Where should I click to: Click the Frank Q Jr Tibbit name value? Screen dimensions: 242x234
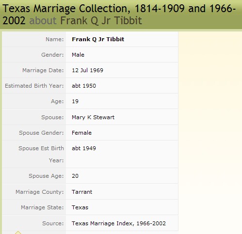[98, 39]
